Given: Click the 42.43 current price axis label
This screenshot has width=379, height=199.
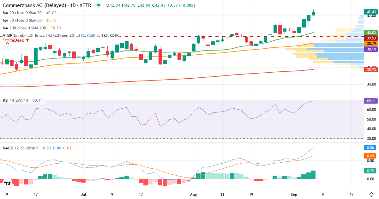Looking at the screenshot, I should pyautogui.click(x=370, y=12).
